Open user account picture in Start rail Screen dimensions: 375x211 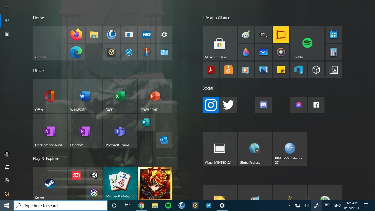pyautogui.click(x=7, y=154)
